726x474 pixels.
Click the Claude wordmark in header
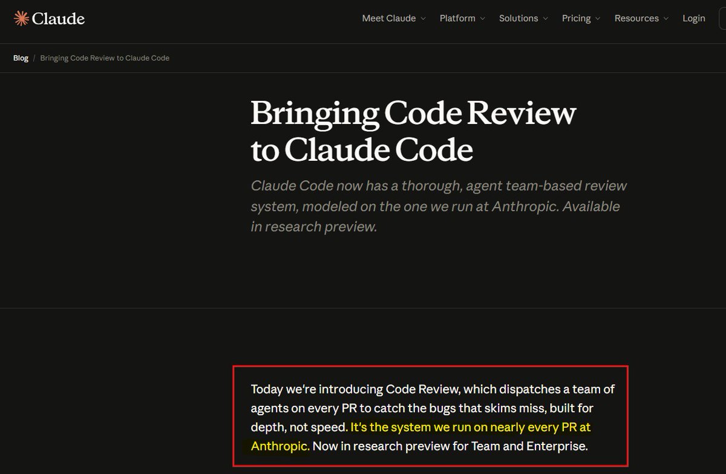58,19
